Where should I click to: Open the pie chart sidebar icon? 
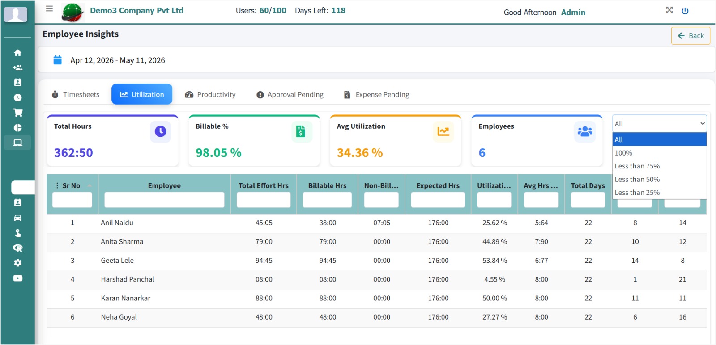click(x=18, y=128)
